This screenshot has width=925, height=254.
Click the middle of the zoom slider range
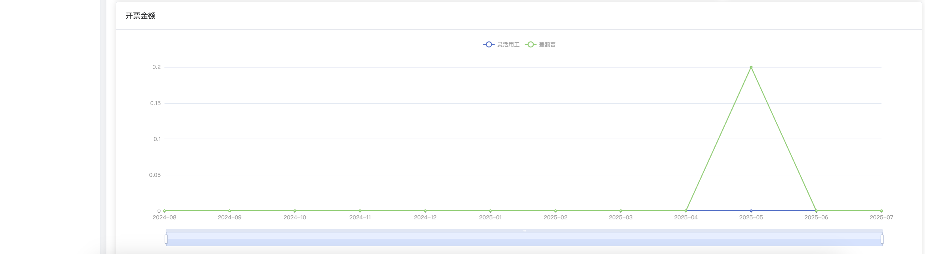point(524,239)
